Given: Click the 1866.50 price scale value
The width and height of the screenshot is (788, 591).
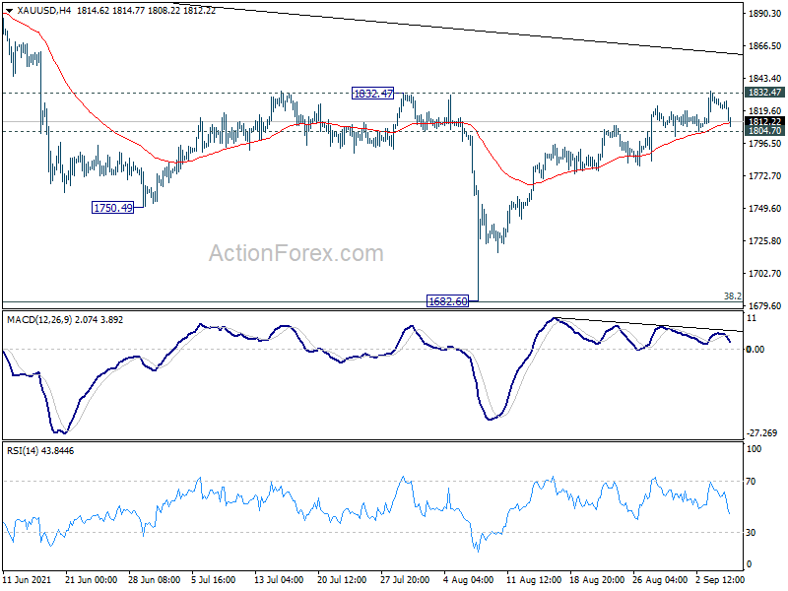Looking at the screenshot, I should pos(764,45).
